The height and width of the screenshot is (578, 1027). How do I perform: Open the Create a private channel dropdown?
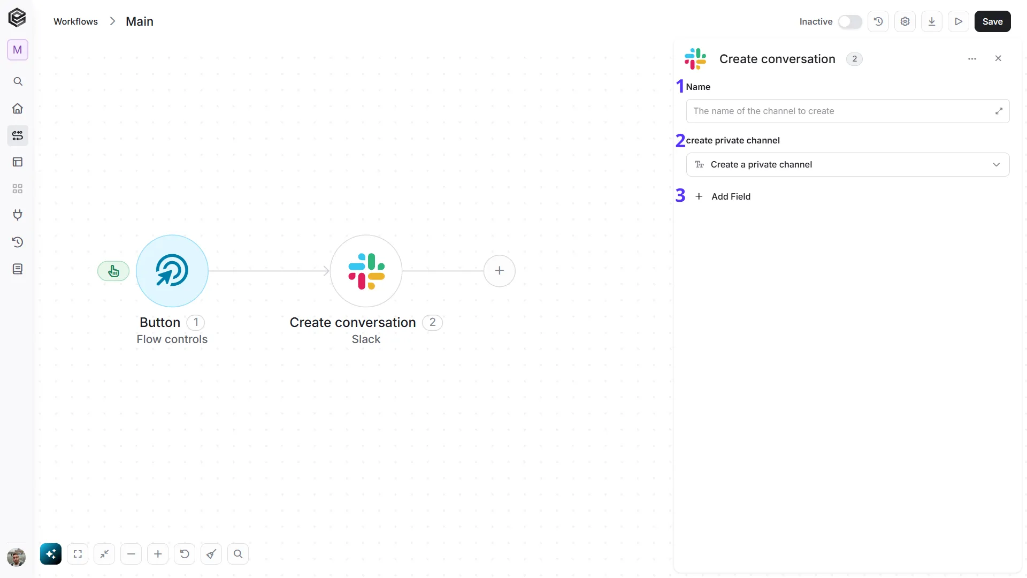[x=848, y=164]
